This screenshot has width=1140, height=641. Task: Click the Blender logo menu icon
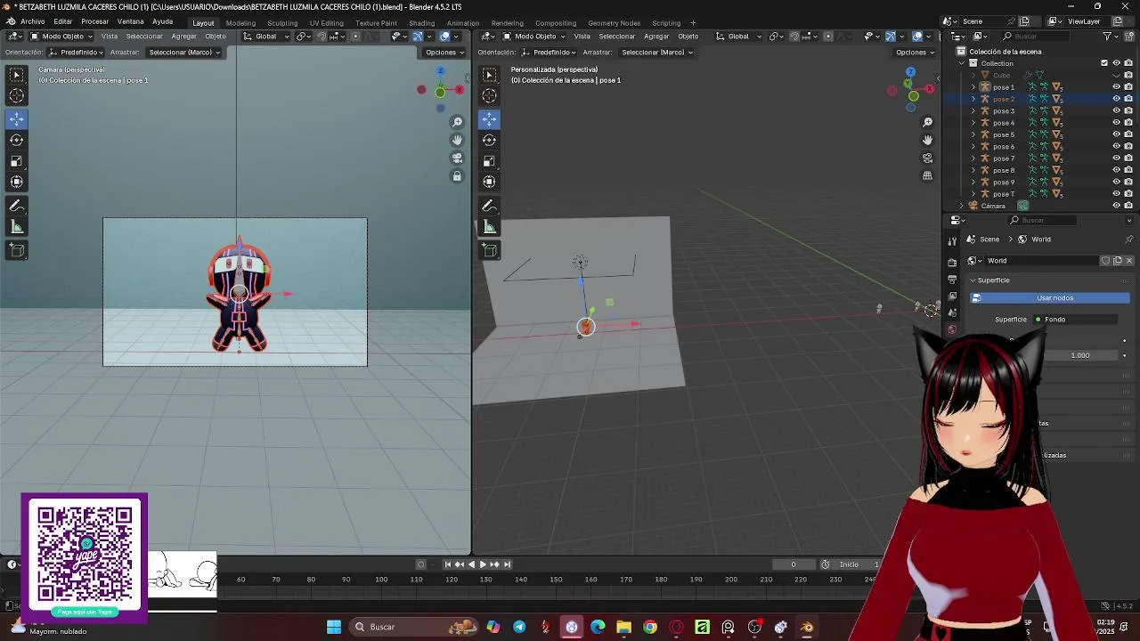pyautogui.click(x=10, y=21)
